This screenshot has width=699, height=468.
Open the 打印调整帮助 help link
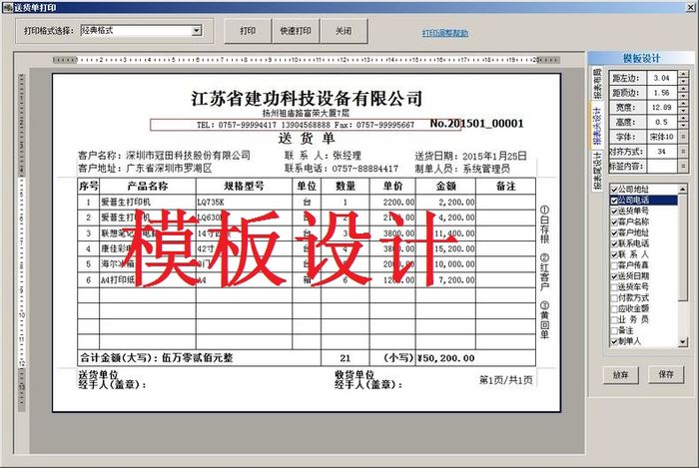click(x=444, y=33)
